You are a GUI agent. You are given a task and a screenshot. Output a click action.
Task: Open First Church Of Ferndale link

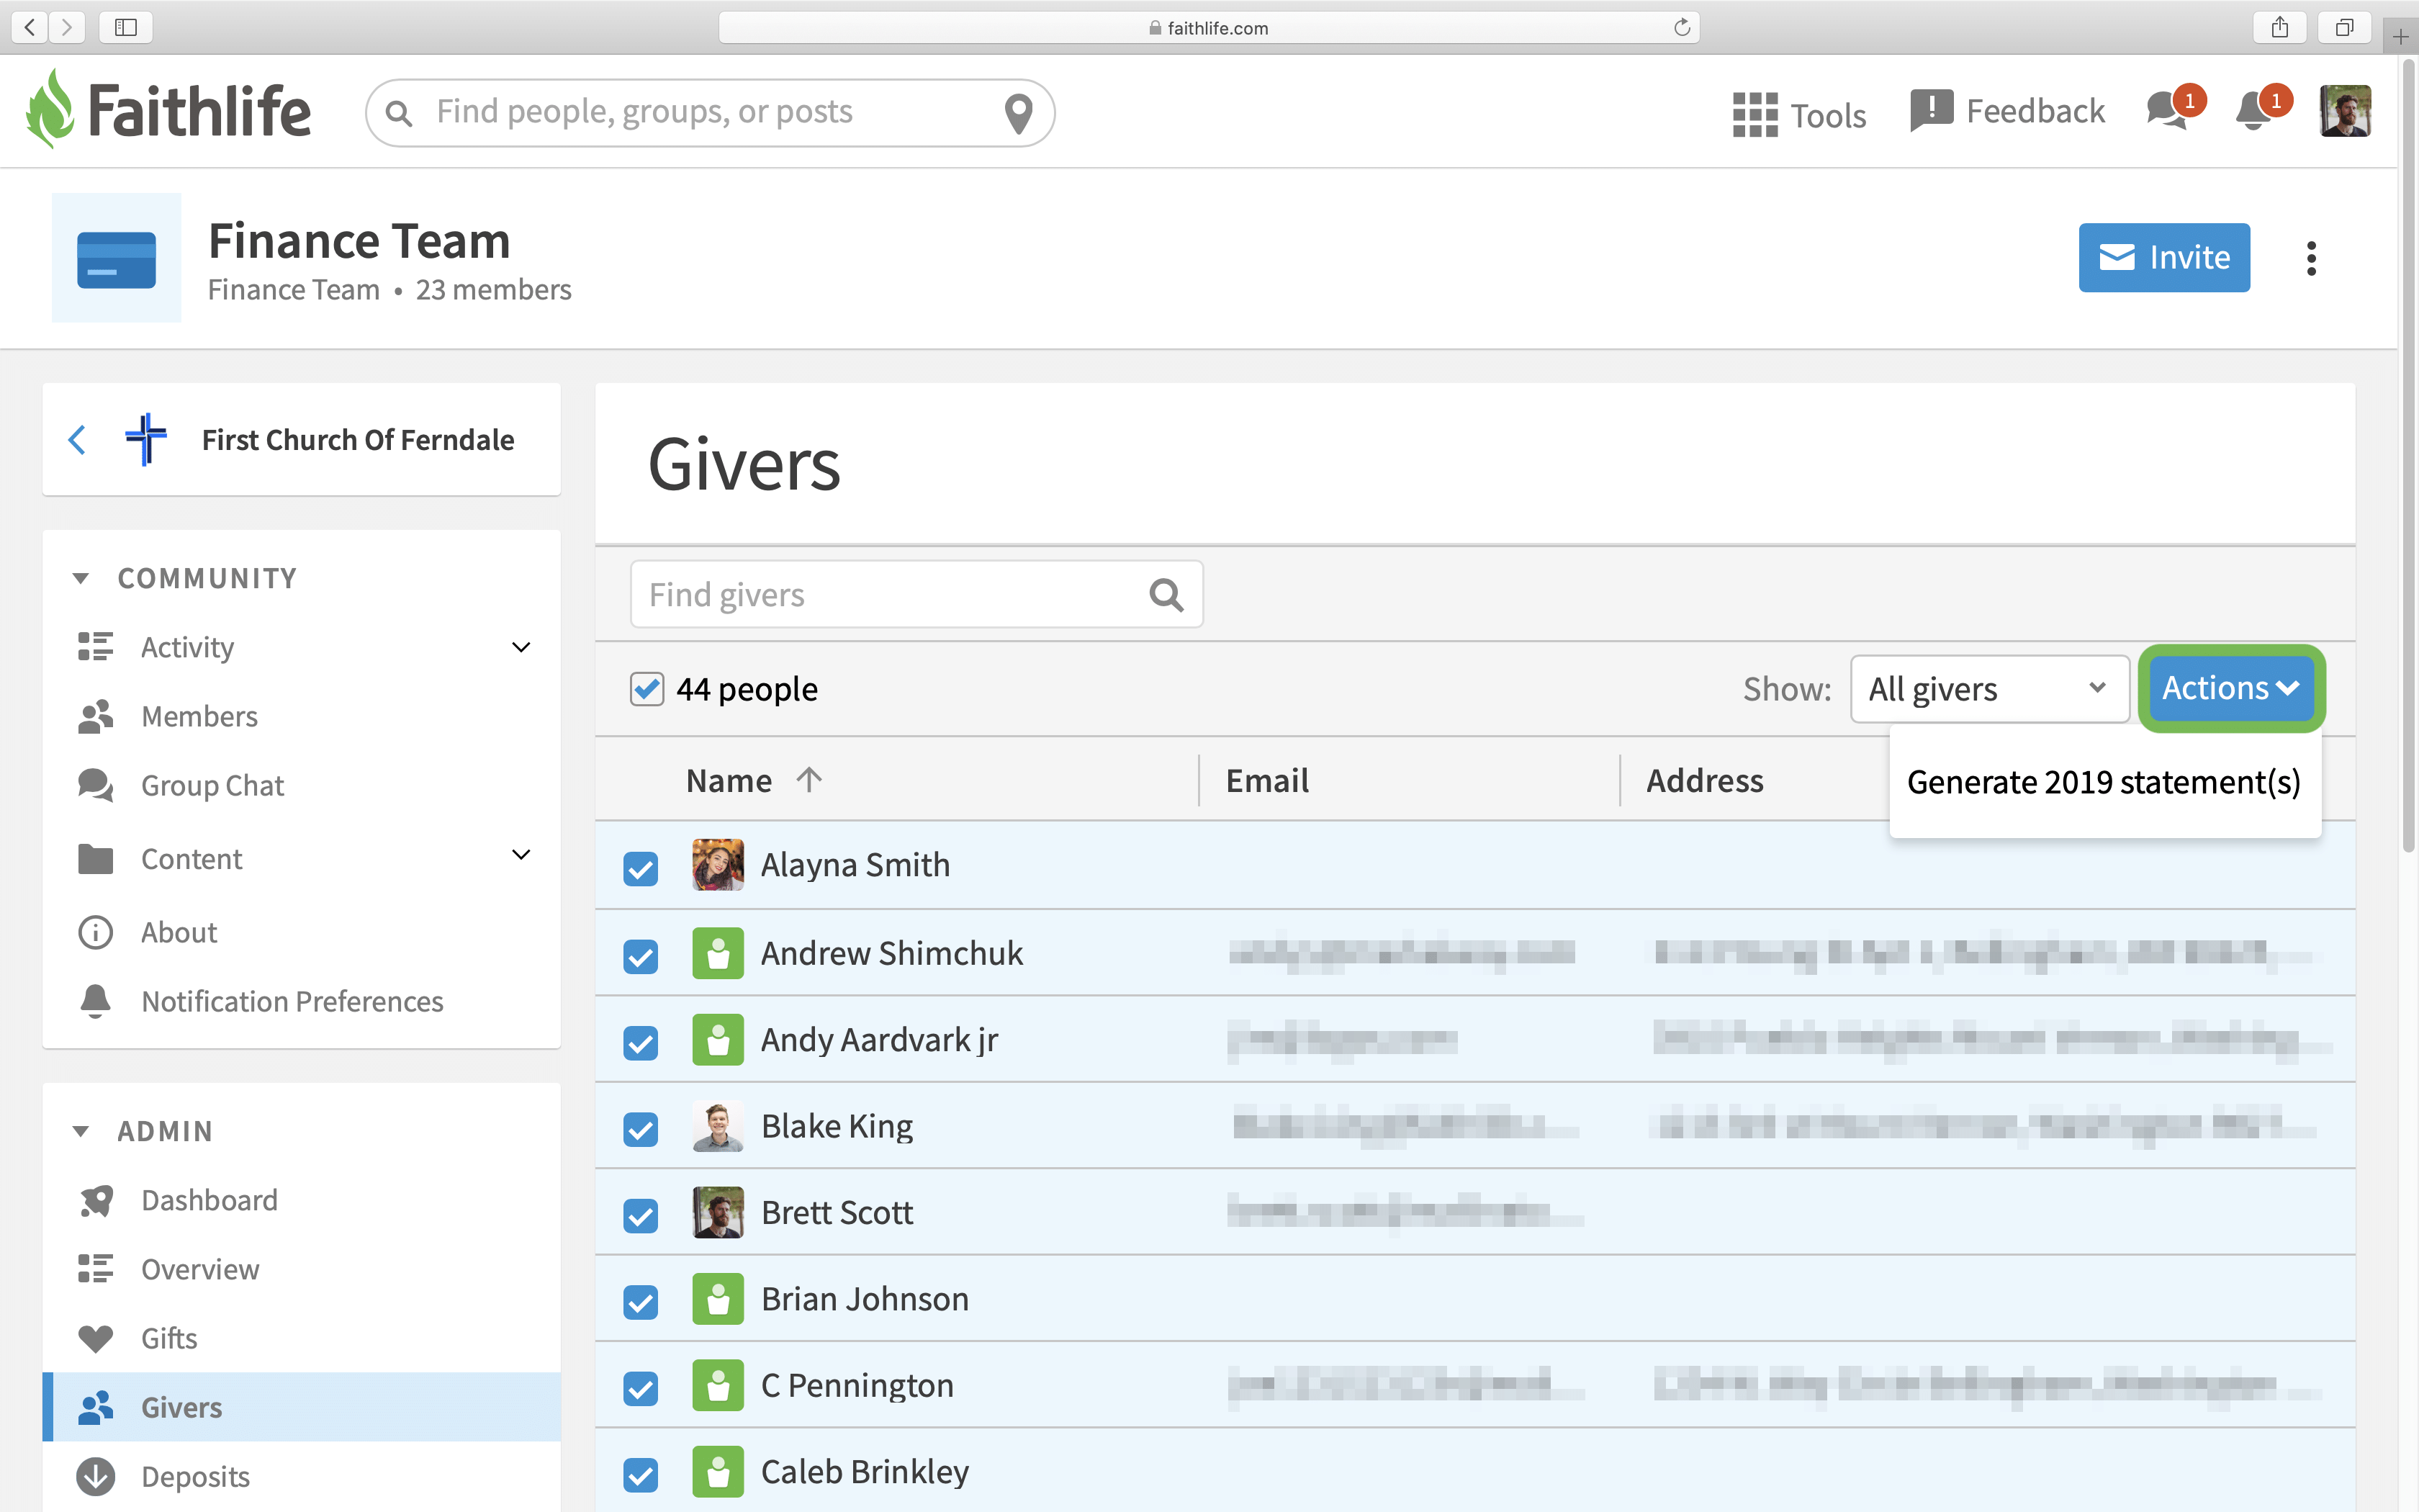(358, 440)
